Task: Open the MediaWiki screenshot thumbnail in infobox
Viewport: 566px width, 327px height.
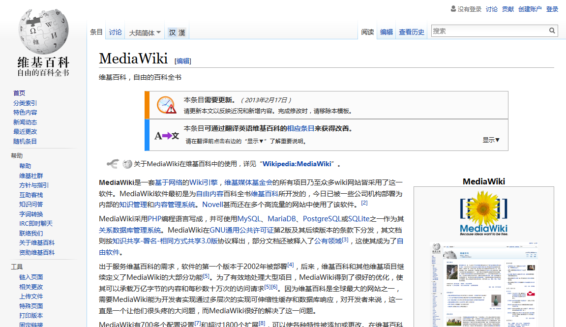Action: (x=484, y=284)
